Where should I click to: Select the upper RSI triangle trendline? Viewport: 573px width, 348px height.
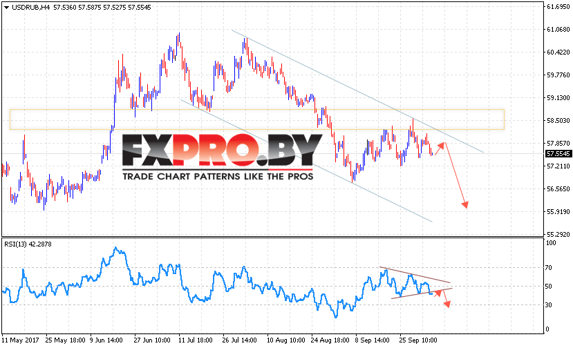pyautogui.click(x=415, y=275)
